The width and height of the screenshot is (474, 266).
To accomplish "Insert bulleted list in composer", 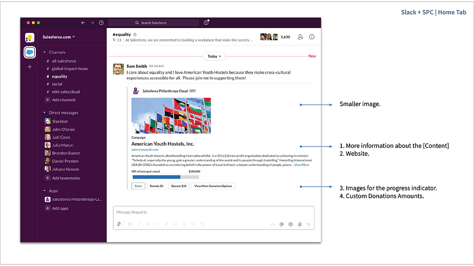I will click(x=184, y=224).
